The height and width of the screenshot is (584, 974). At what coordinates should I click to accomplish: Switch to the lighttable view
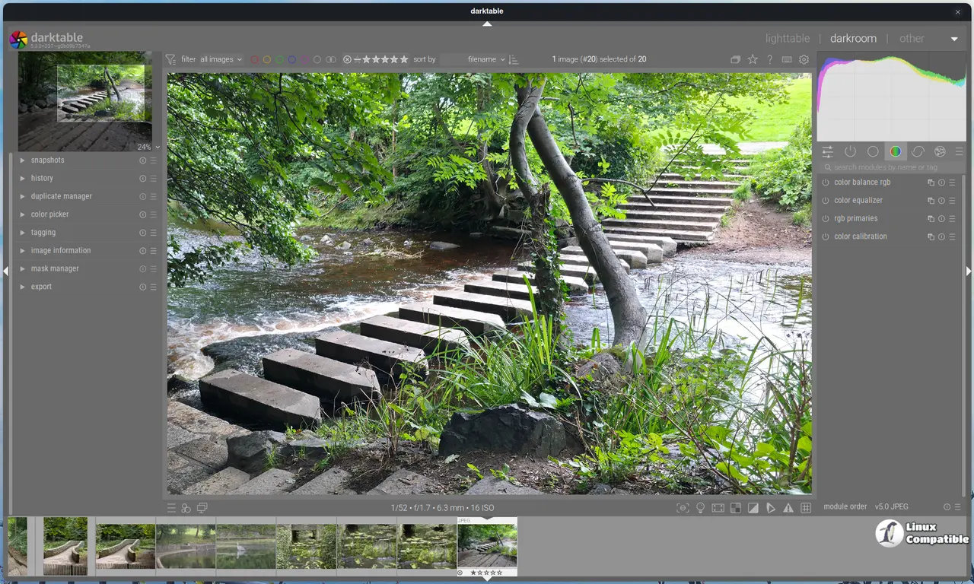[x=787, y=39]
